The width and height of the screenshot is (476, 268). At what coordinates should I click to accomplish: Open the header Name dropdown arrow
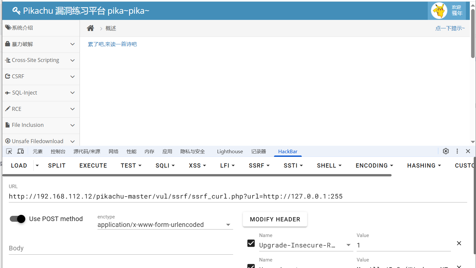(349, 245)
